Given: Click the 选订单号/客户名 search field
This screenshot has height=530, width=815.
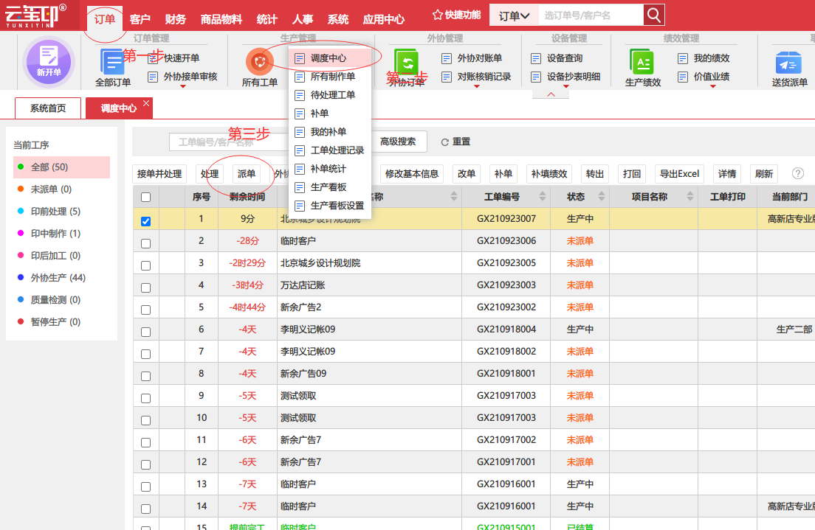Looking at the screenshot, I should click(x=591, y=15).
